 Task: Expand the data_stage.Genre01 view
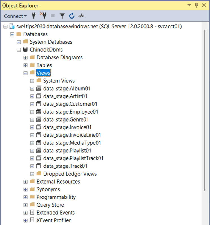[x=32, y=120]
